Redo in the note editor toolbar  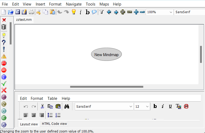34,106
